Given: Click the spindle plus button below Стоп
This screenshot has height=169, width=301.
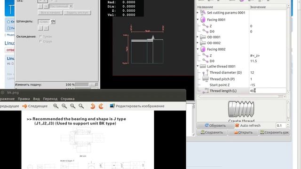Looking at the screenshot, I should 46,28.
